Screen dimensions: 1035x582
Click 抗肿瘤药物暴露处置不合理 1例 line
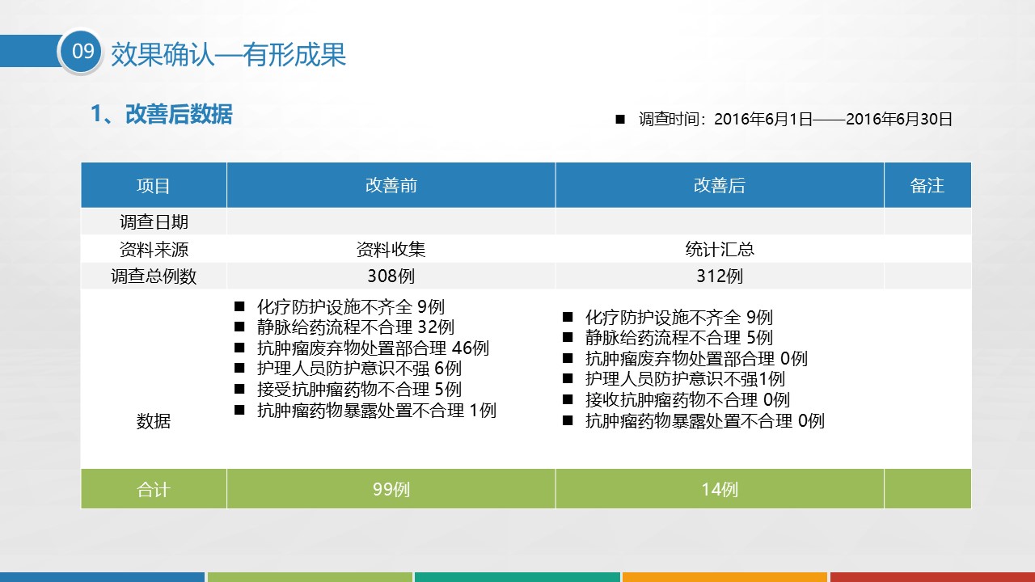pos(377,410)
